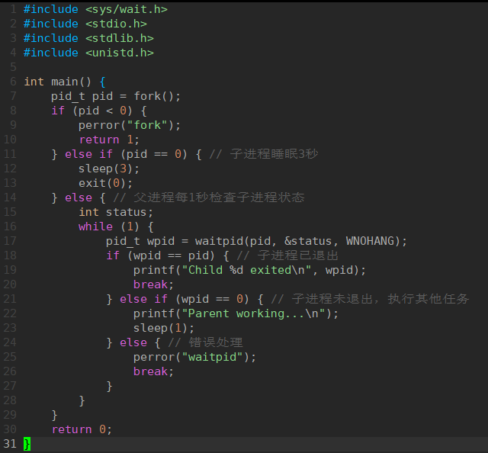Image resolution: width=488 pixels, height=453 pixels.
Task: Click line number 5 on the empty line
Action: pos(13,67)
